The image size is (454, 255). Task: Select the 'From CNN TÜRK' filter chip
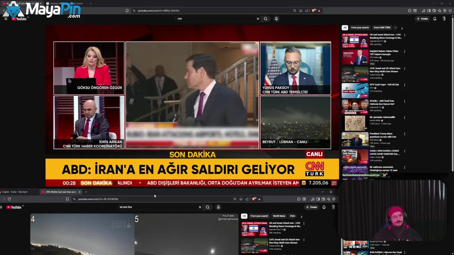click(382, 28)
